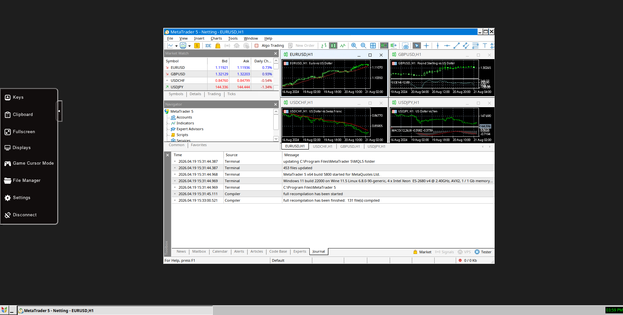This screenshot has height=315, width=623.
Task: Switch chart to line chart style
Action: (343, 46)
